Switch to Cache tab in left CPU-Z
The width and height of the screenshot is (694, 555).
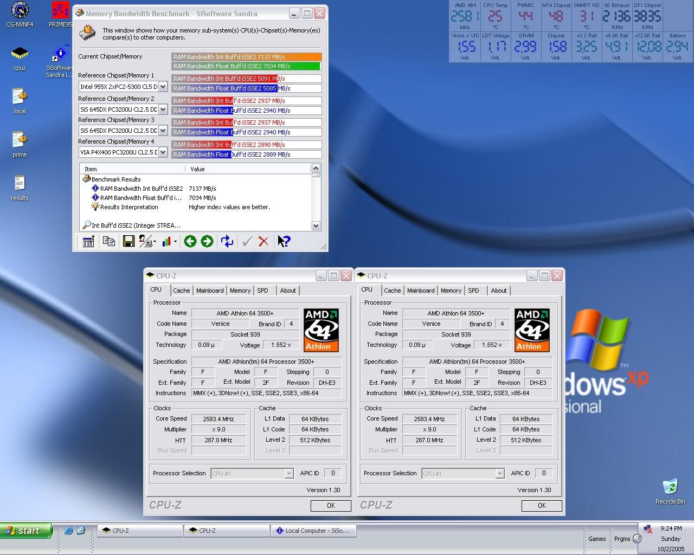point(181,291)
